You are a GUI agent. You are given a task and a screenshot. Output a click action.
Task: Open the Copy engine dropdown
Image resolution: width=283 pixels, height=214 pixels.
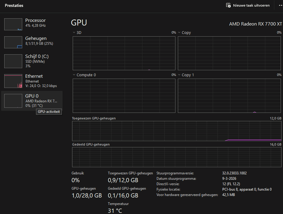coord(179,32)
